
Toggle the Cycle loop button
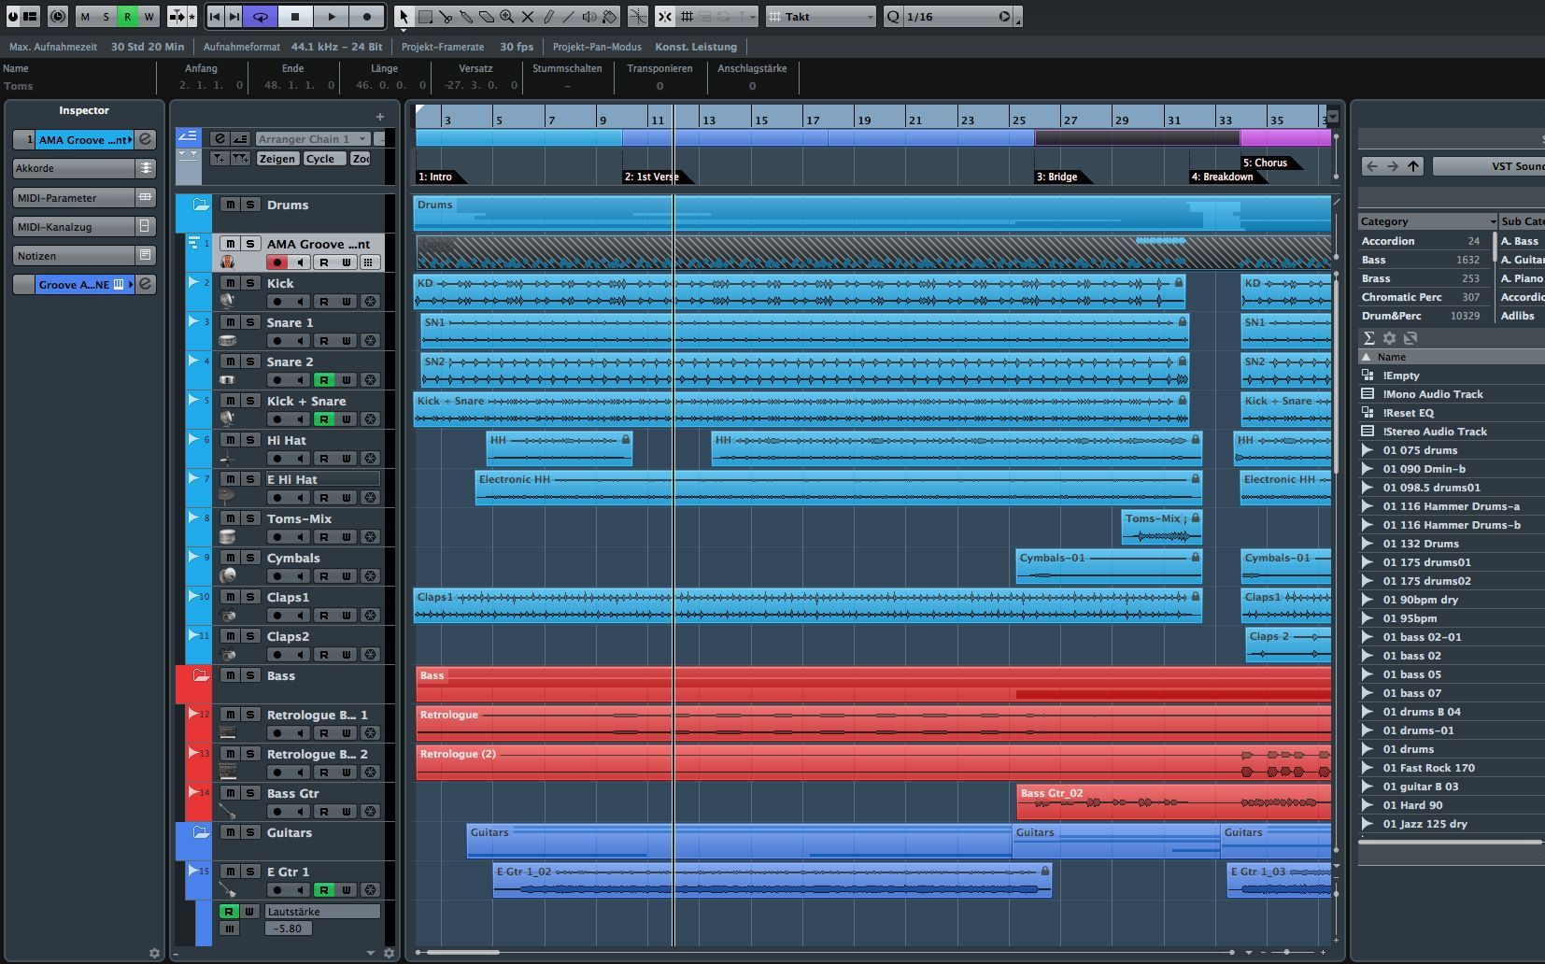[261, 17]
